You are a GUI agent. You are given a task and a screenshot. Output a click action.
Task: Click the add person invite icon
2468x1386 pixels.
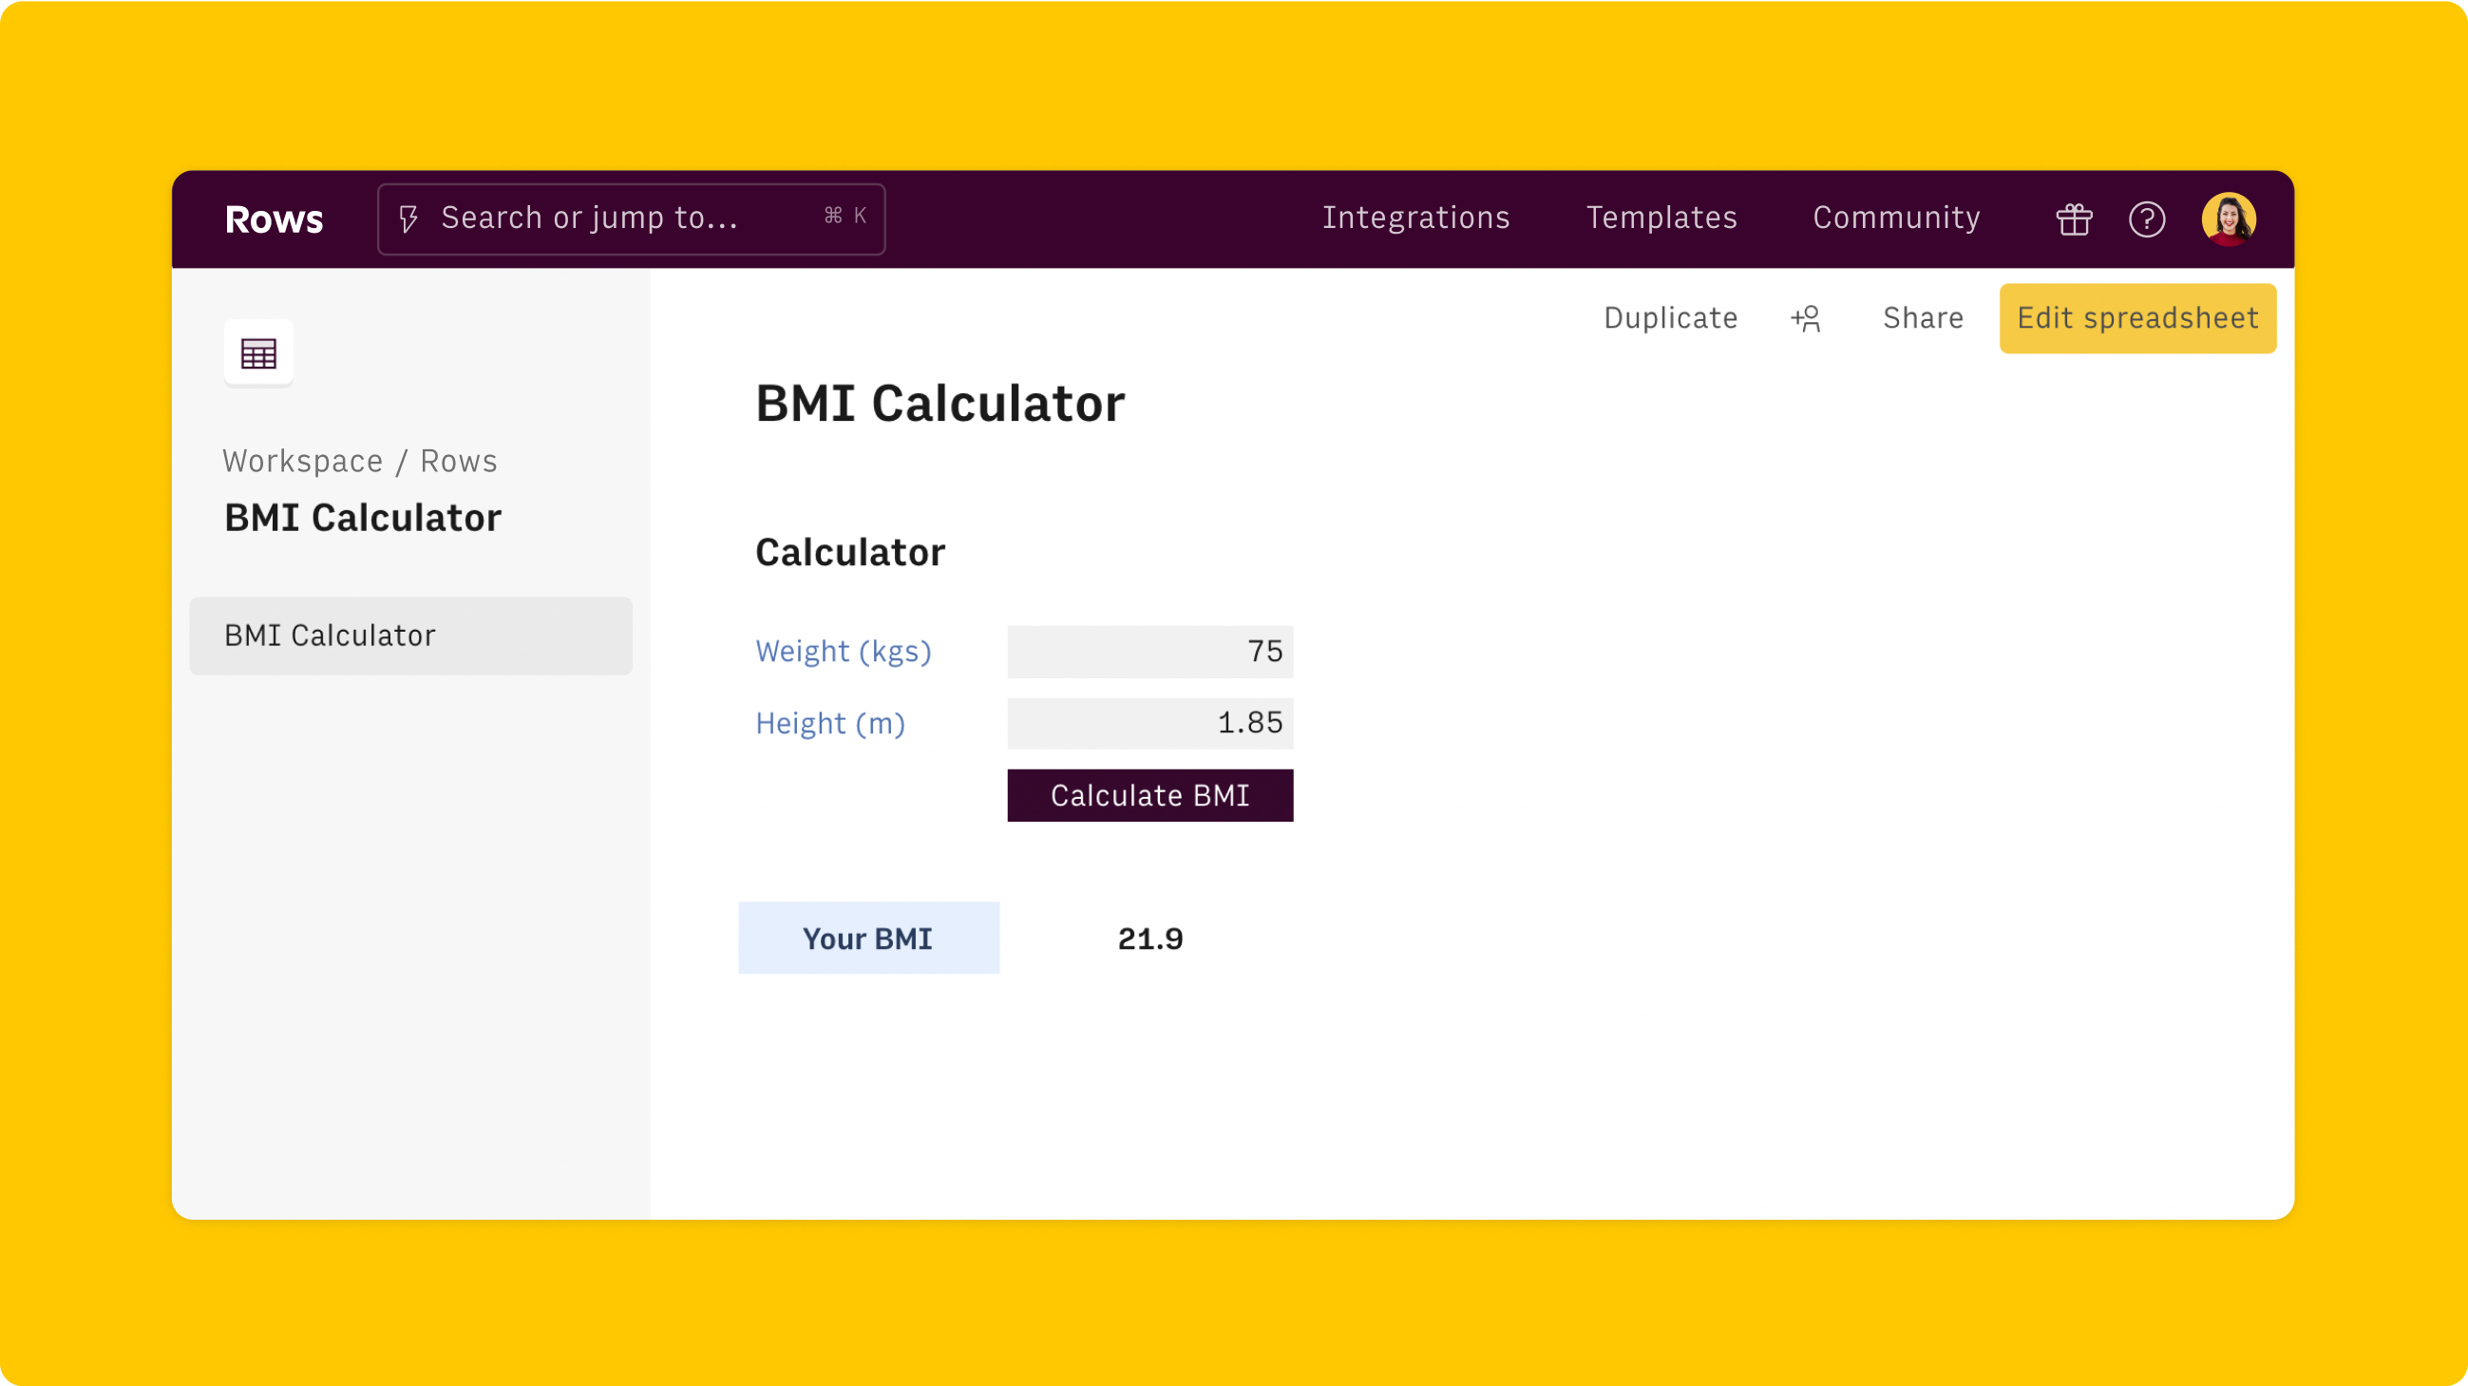click(x=1806, y=318)
